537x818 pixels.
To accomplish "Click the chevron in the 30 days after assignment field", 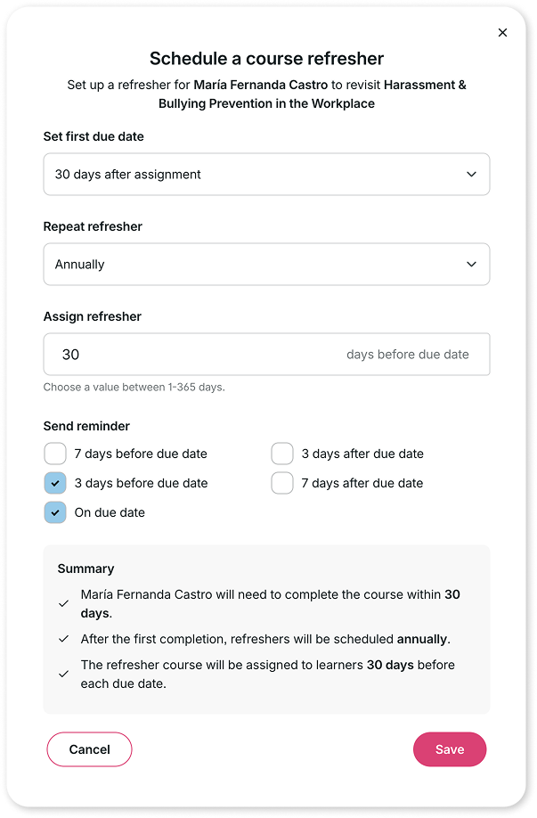I will [x=471, y=175].
